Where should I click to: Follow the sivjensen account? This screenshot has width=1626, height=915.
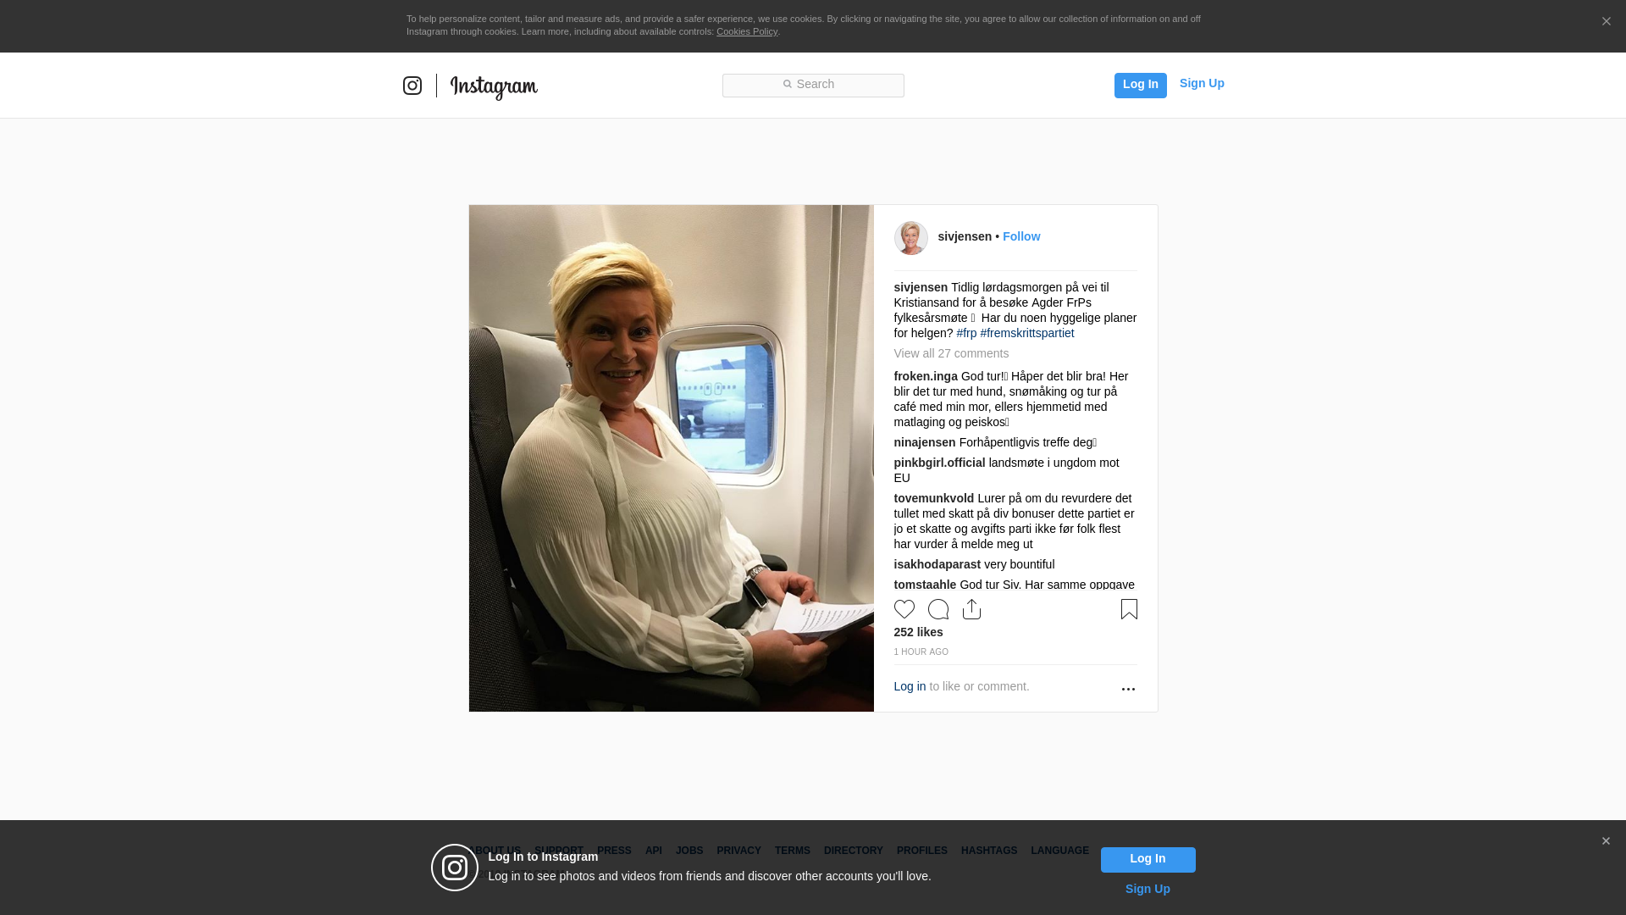1021,236
